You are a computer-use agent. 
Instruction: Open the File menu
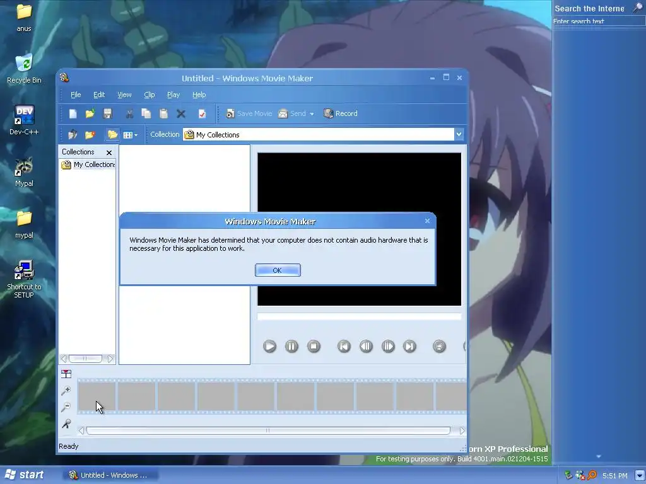(x=76, y=95)
